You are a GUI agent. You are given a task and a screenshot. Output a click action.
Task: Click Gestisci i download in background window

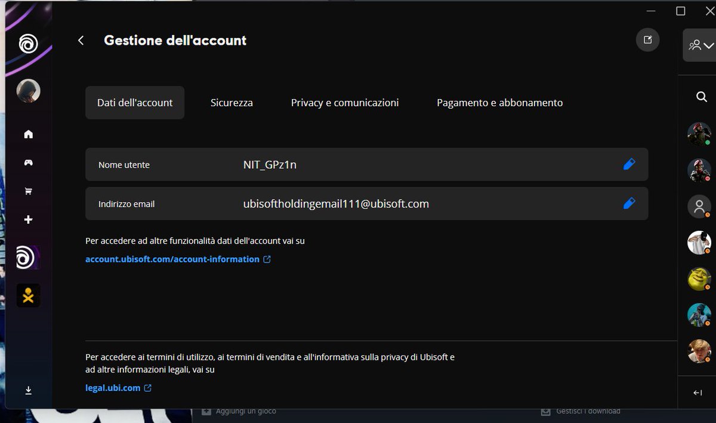click(x=581, y=411)
